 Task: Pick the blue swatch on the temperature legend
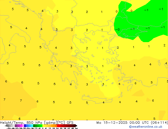click(x=26, y=126)
